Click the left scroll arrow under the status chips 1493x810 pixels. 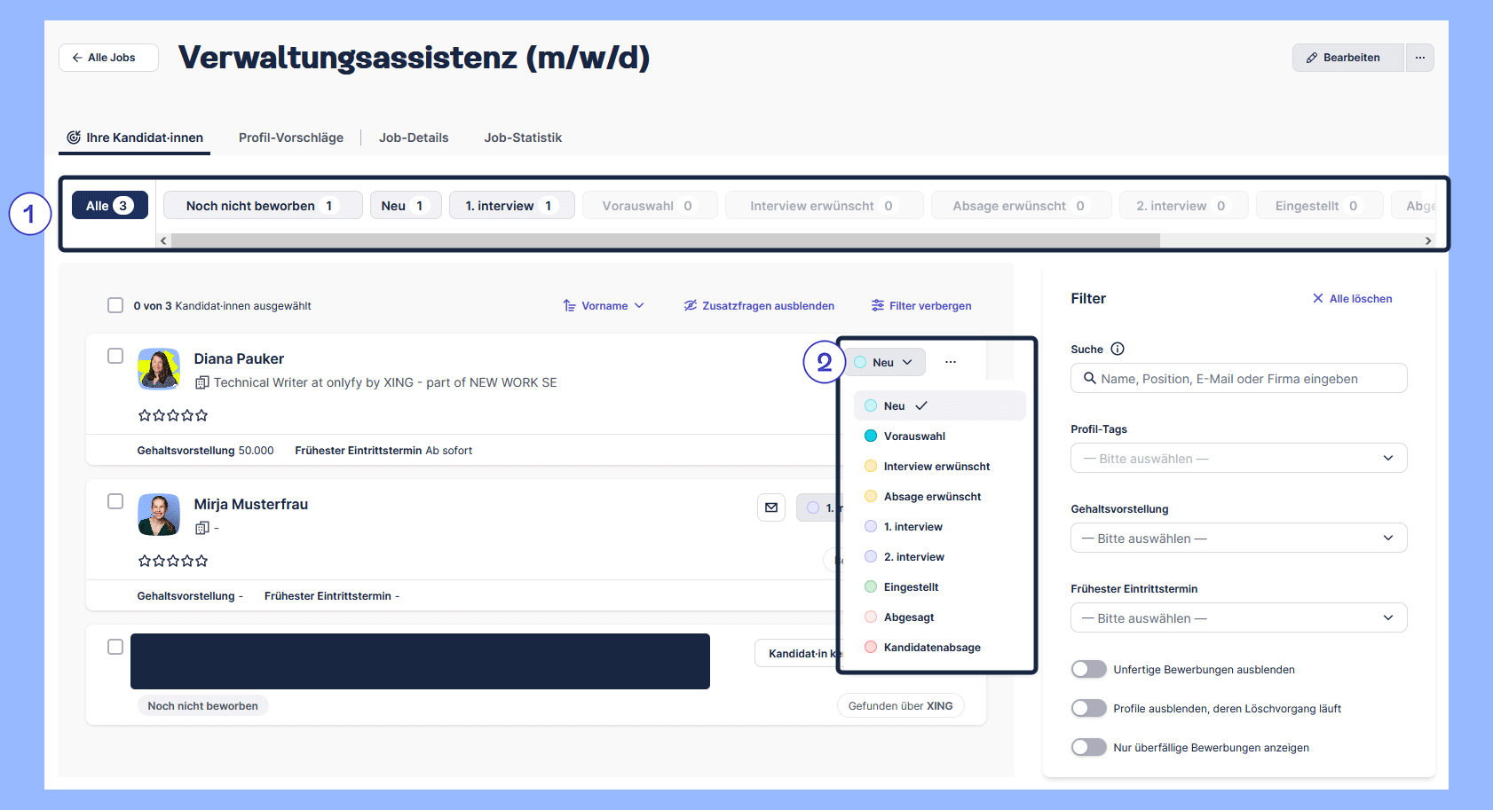point(162,240)
